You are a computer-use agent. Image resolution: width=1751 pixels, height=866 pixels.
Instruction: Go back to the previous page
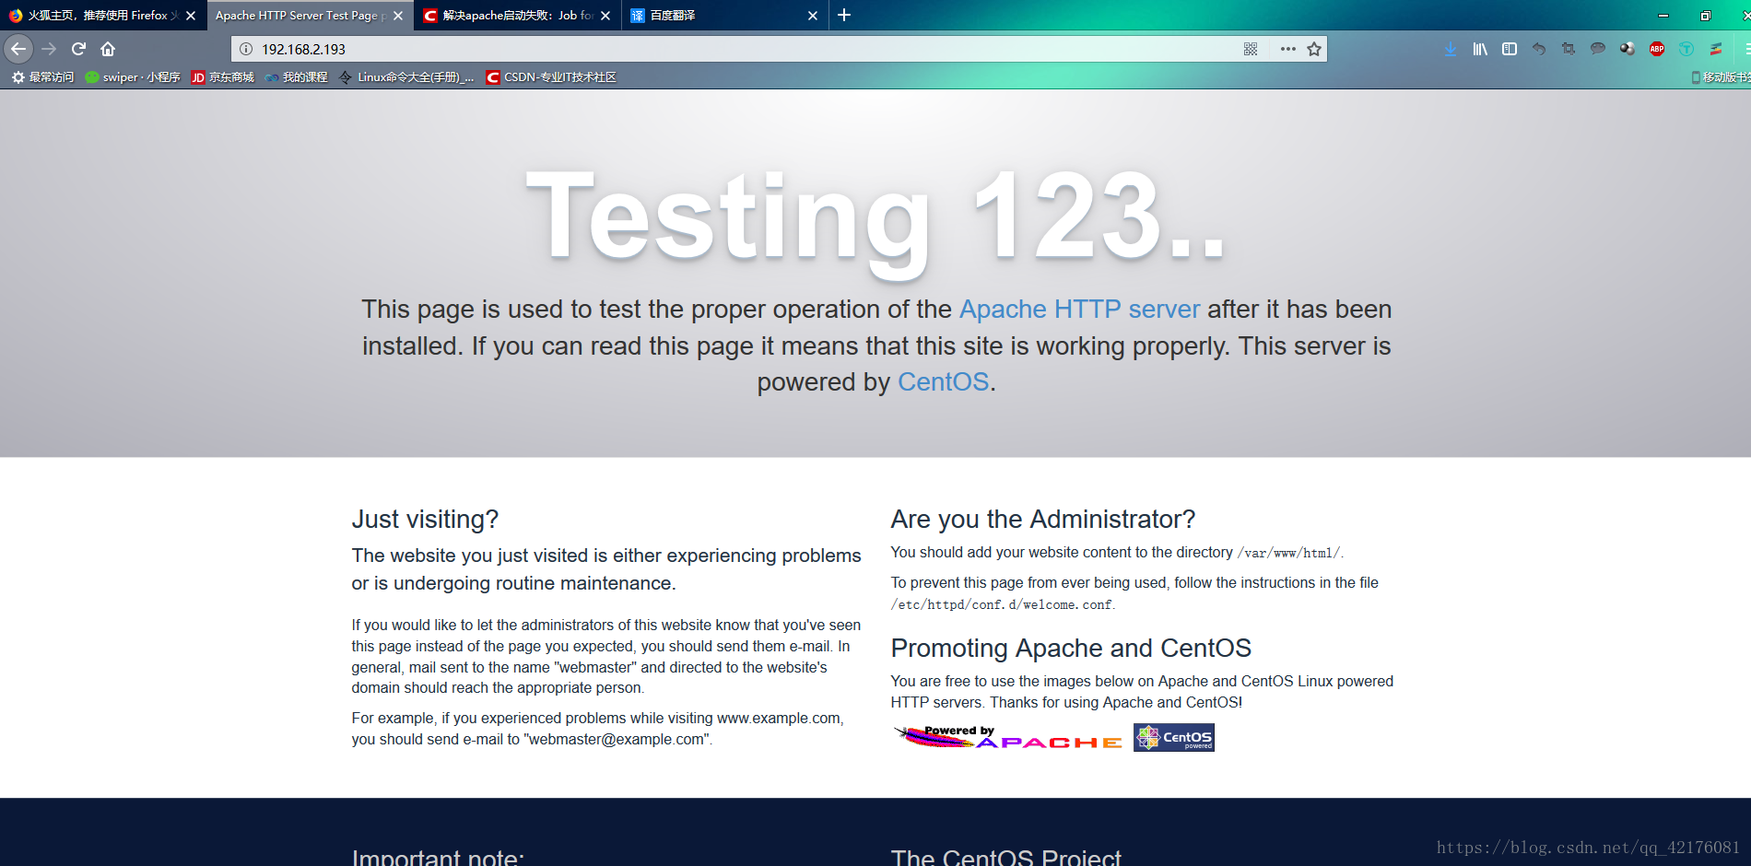[18, 49]
